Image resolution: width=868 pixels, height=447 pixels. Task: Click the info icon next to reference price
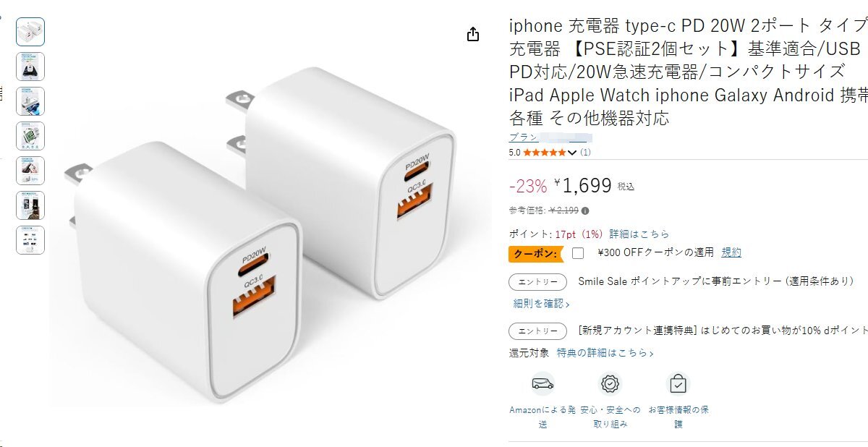[585, 211]
